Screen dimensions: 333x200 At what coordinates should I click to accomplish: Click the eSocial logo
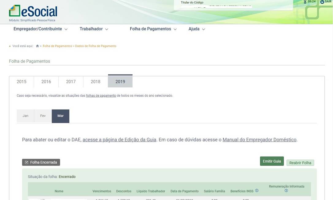[x=33, y=11]
